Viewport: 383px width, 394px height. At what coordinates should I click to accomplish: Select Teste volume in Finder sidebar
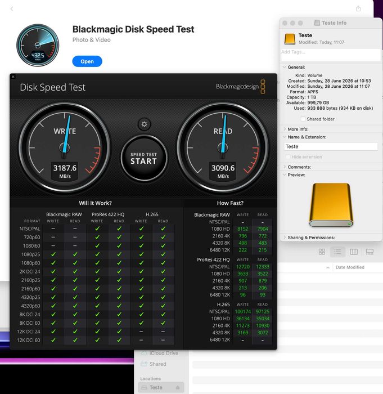click(160, 387)
